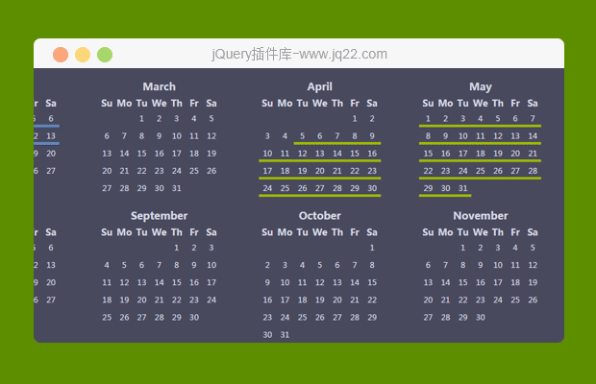Select May 25
Screen dimensions: 596x384
[x=481, y=171]
